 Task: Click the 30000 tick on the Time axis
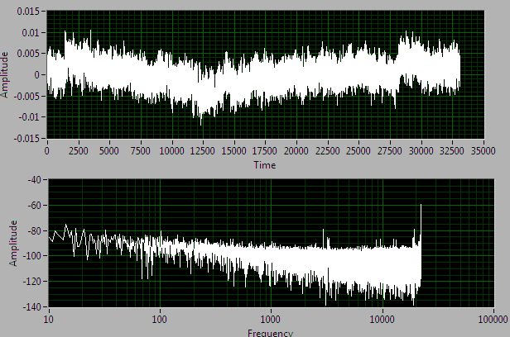[x=421, y=150]
